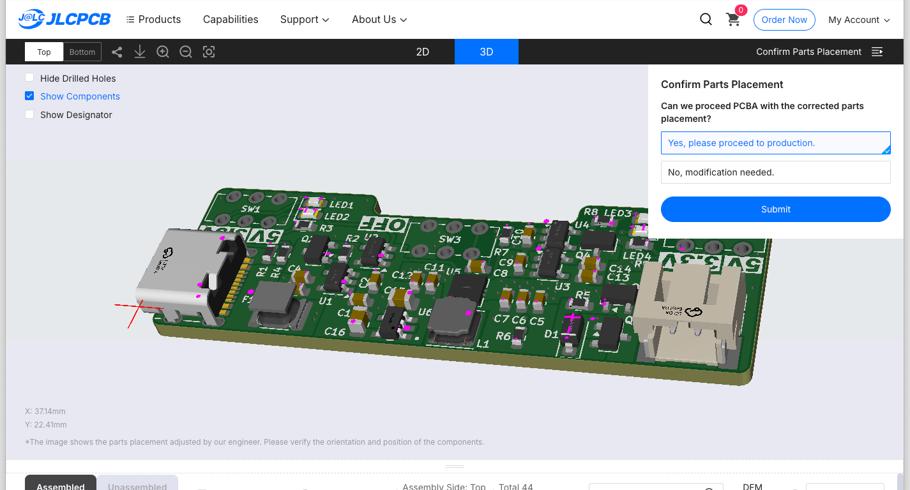The image size is (910, 490).
Task: Switch to the Bottom board side
Action: click(x=82, y=52)
